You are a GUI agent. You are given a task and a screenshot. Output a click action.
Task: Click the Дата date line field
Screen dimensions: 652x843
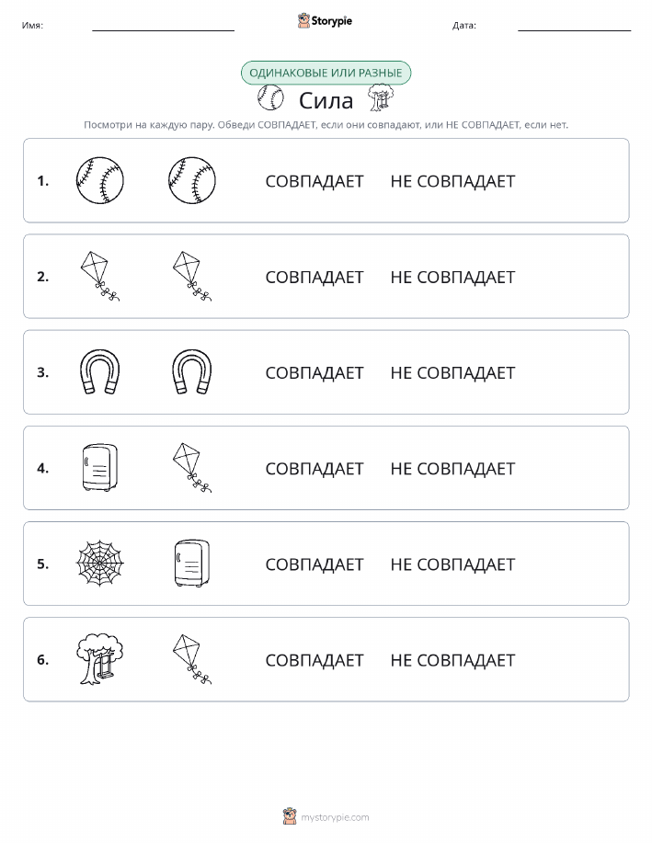coord(574,25)
